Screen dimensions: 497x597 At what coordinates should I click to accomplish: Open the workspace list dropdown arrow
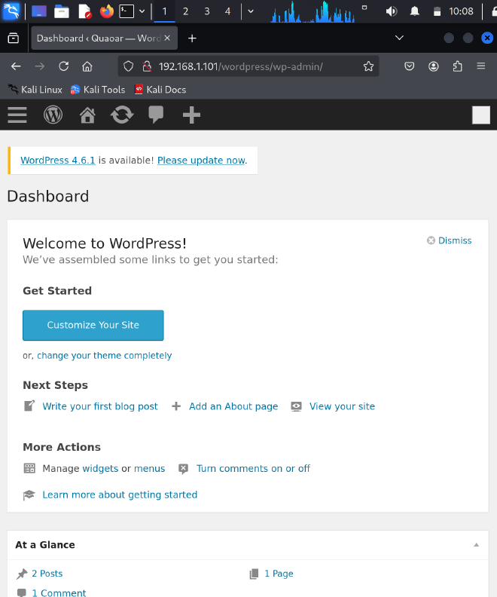pyautogui.click(x=251, y=11)
